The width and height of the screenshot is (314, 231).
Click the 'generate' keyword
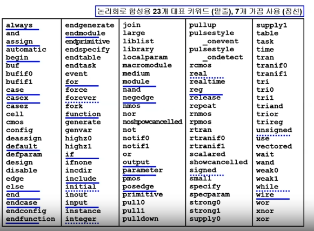tap(83, 122)
